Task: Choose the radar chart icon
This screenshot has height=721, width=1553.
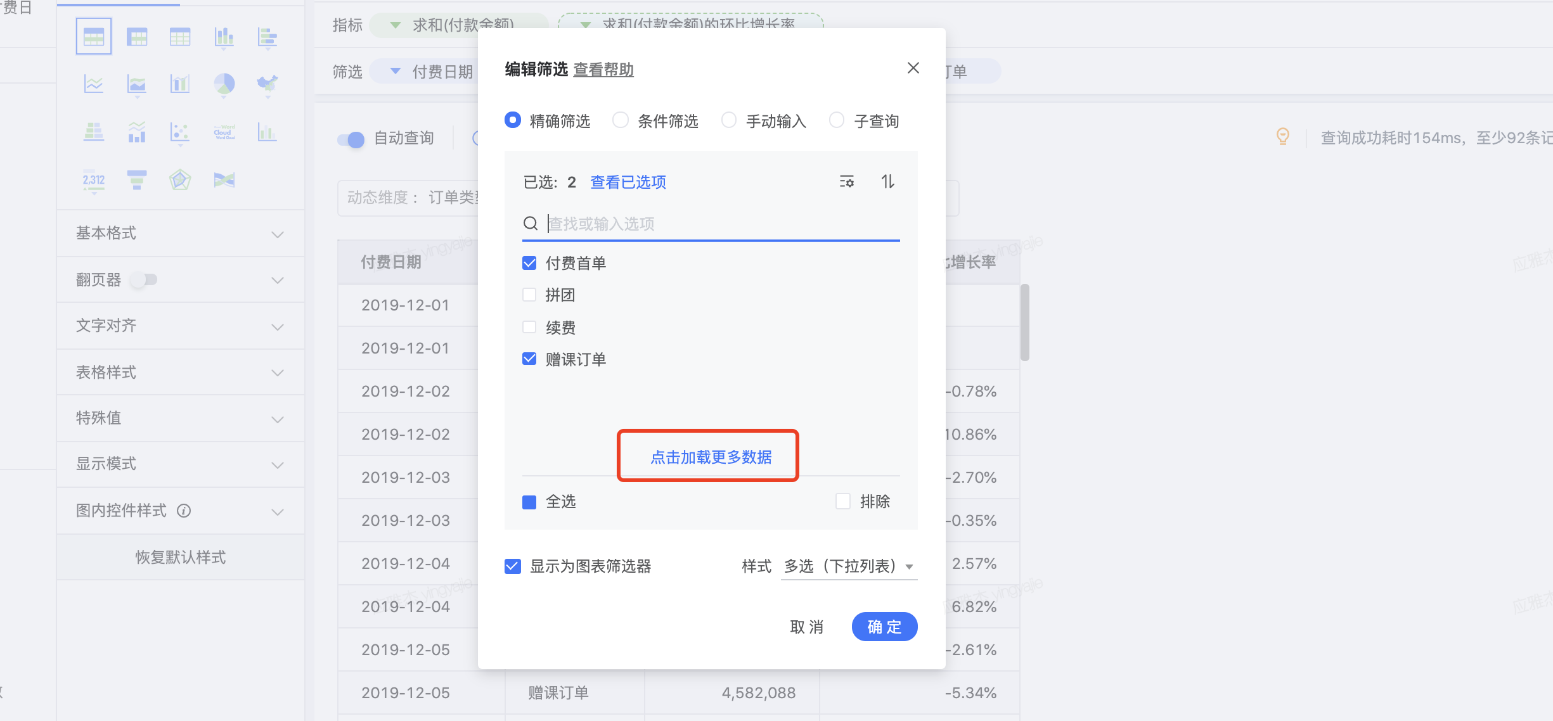Action: [180, 180]
